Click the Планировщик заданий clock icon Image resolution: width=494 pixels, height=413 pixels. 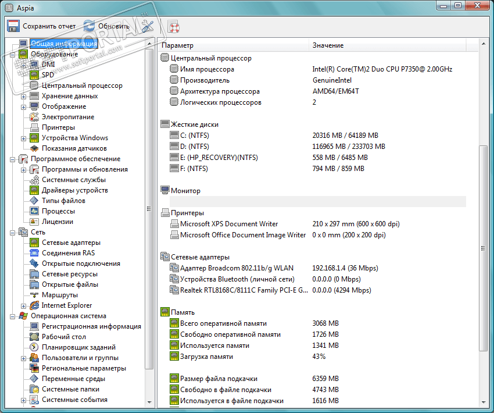34,347
